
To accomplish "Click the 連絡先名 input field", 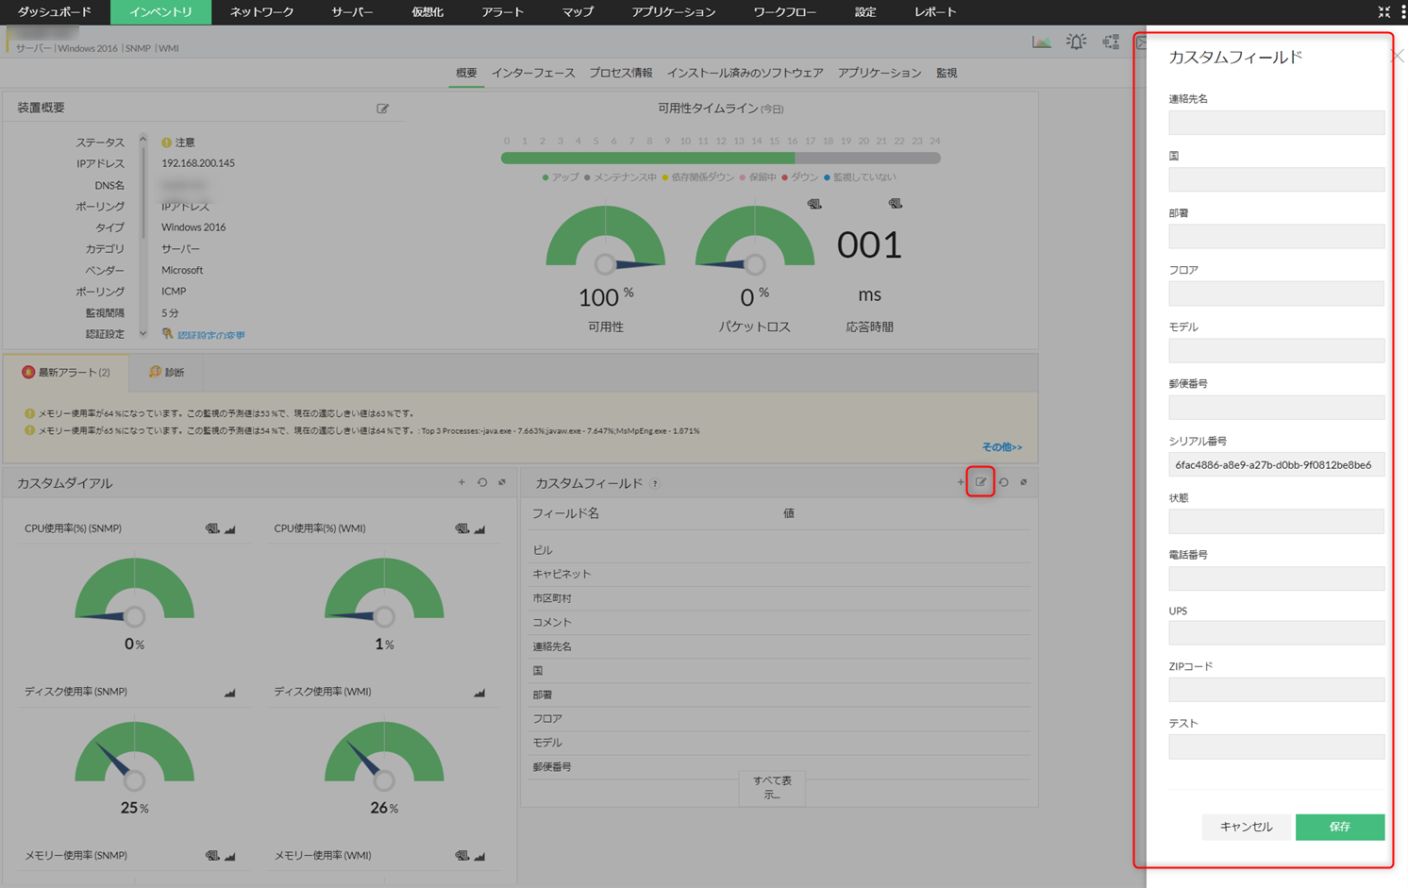I will pyautogui.click(x=1277, y=123).
